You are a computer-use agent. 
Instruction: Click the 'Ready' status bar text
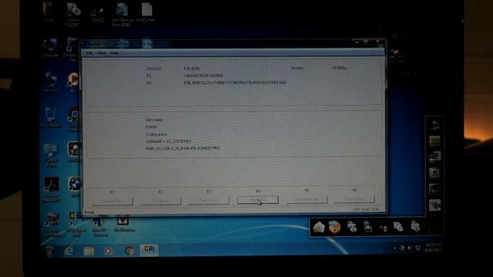coord(89,212)
